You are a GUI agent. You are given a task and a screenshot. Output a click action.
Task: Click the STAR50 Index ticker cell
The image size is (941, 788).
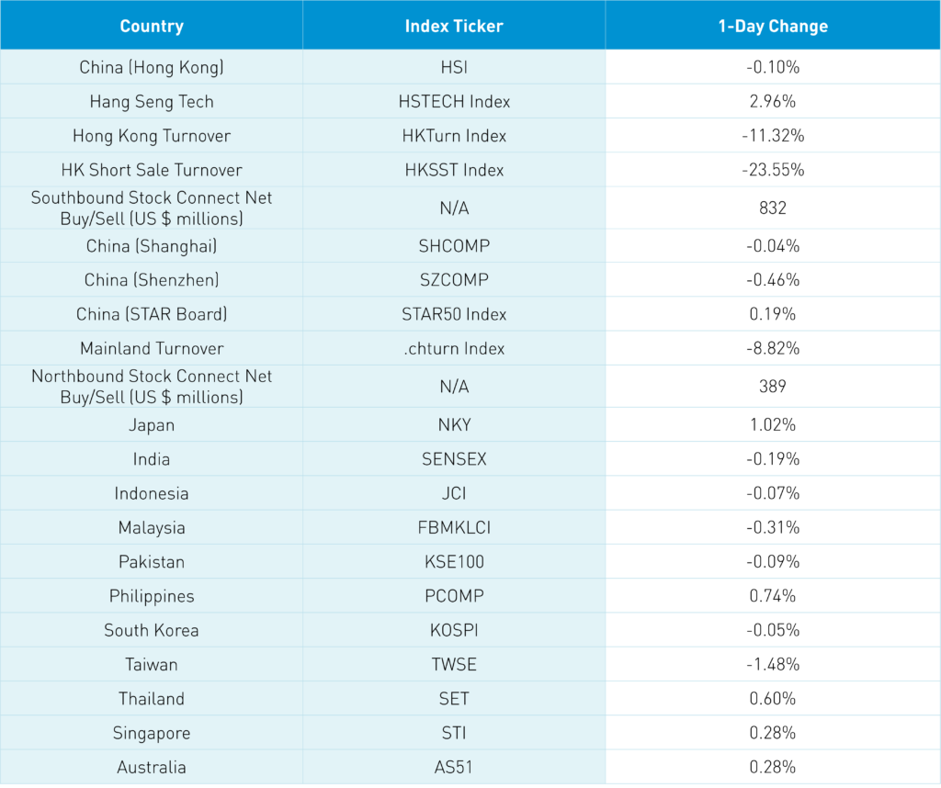click(454, 314)
